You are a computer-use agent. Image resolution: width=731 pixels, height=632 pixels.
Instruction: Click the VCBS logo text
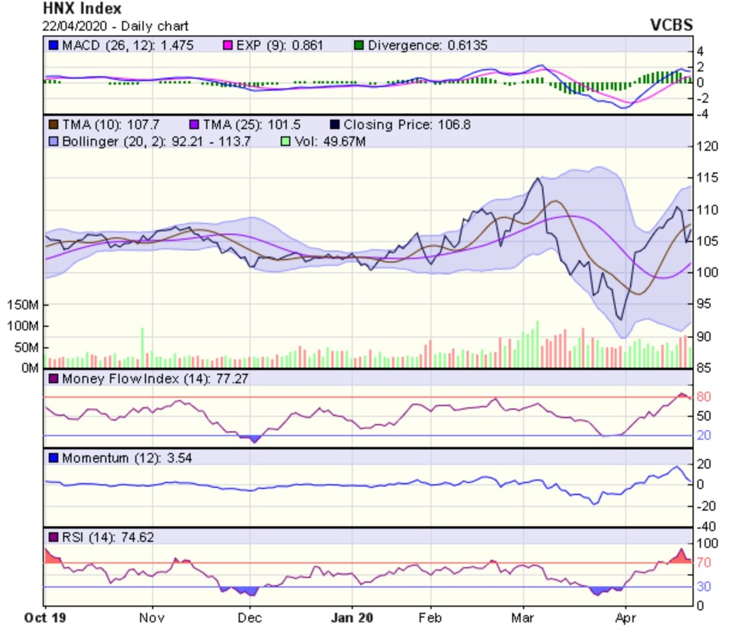(671, 25)
